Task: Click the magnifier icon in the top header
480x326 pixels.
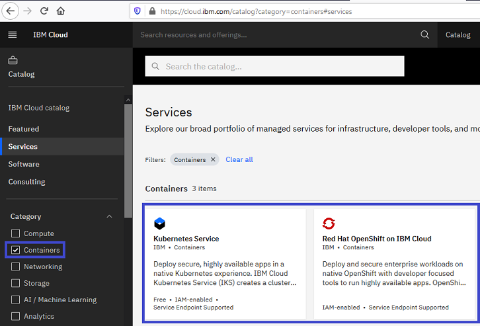Action: 424,34
